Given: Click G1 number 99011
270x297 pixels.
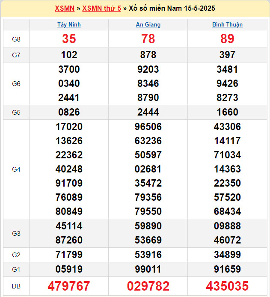Looking at the screenshot, I should [148, 269].
